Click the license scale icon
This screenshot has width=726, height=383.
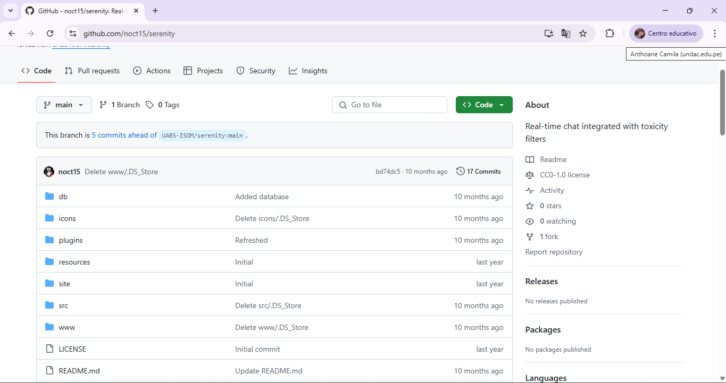pyautogui.click(x=529, y=175)
